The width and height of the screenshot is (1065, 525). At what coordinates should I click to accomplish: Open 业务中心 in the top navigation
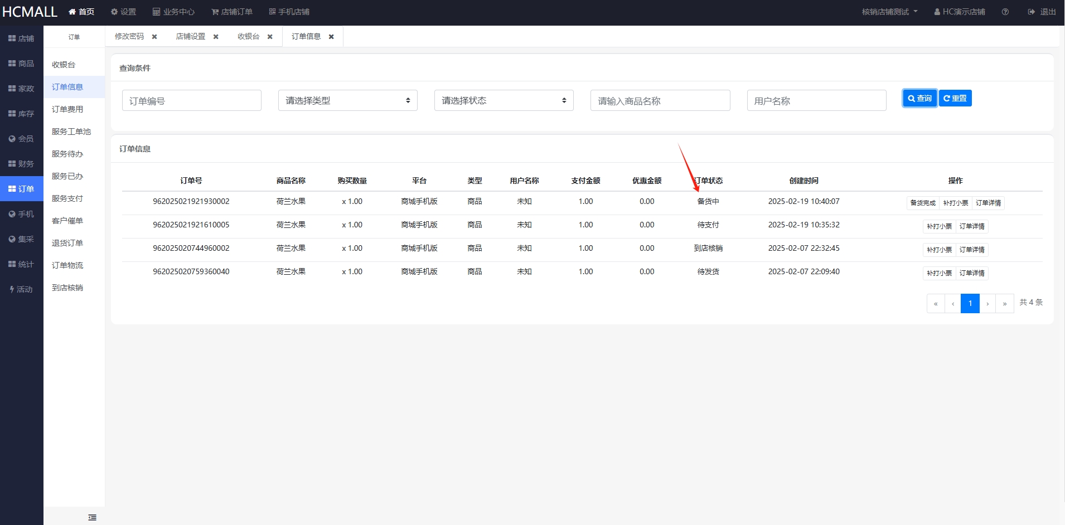tap(173, 12)
